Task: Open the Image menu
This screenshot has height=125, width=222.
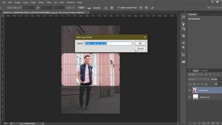Action: point(18,2)
